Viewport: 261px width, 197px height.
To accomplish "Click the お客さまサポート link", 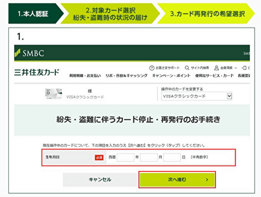I will 168,68.
